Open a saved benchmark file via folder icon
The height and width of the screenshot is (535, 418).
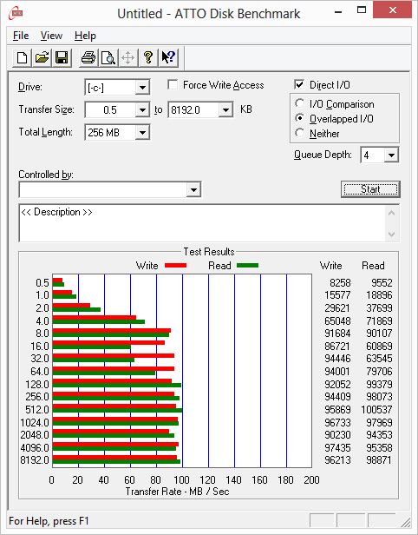click(42, 57)
